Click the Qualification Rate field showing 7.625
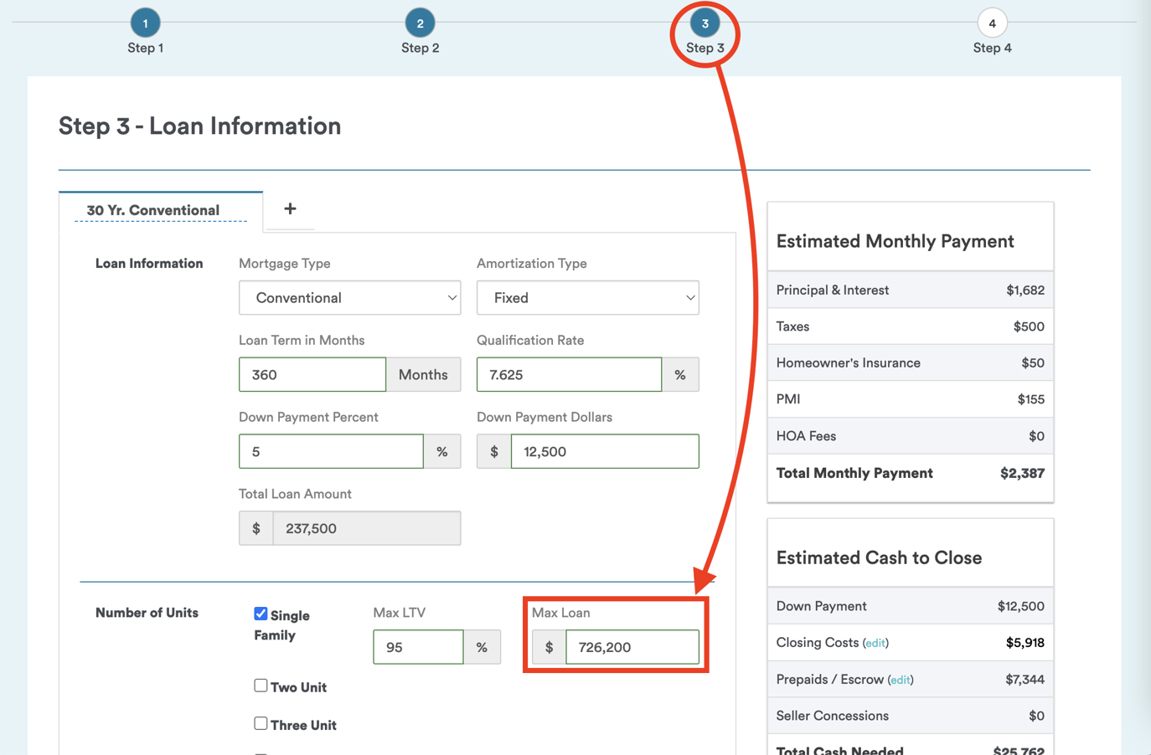 click(569, 374)
